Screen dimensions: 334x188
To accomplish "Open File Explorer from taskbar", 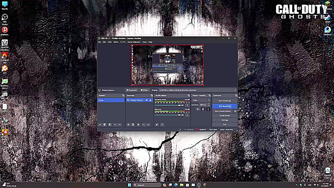I will coord(181,185).
